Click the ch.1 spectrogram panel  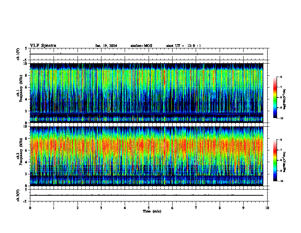coord(146,93)
